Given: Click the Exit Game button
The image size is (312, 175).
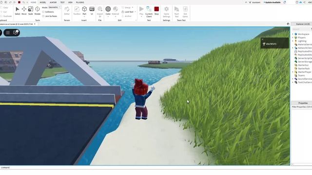Looking at the screenshot, I should [185, 12].
